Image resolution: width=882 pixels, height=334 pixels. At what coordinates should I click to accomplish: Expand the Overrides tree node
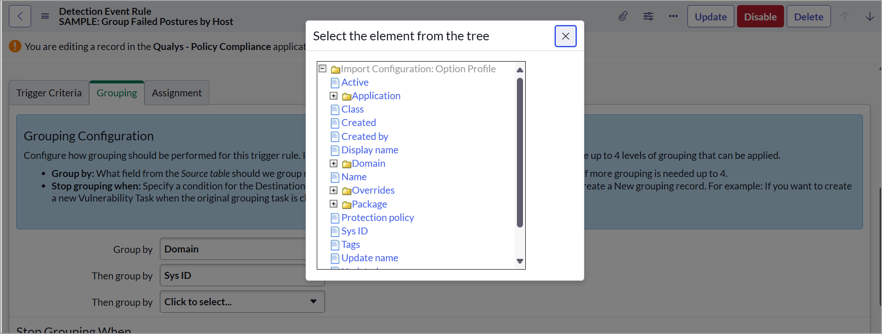333,190
